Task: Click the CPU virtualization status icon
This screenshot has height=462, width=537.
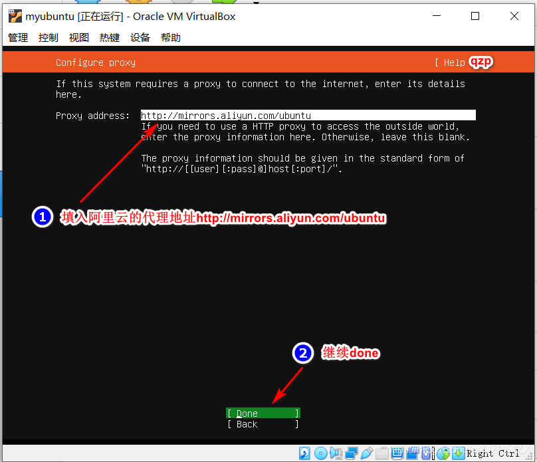Action: click(426, 453)
